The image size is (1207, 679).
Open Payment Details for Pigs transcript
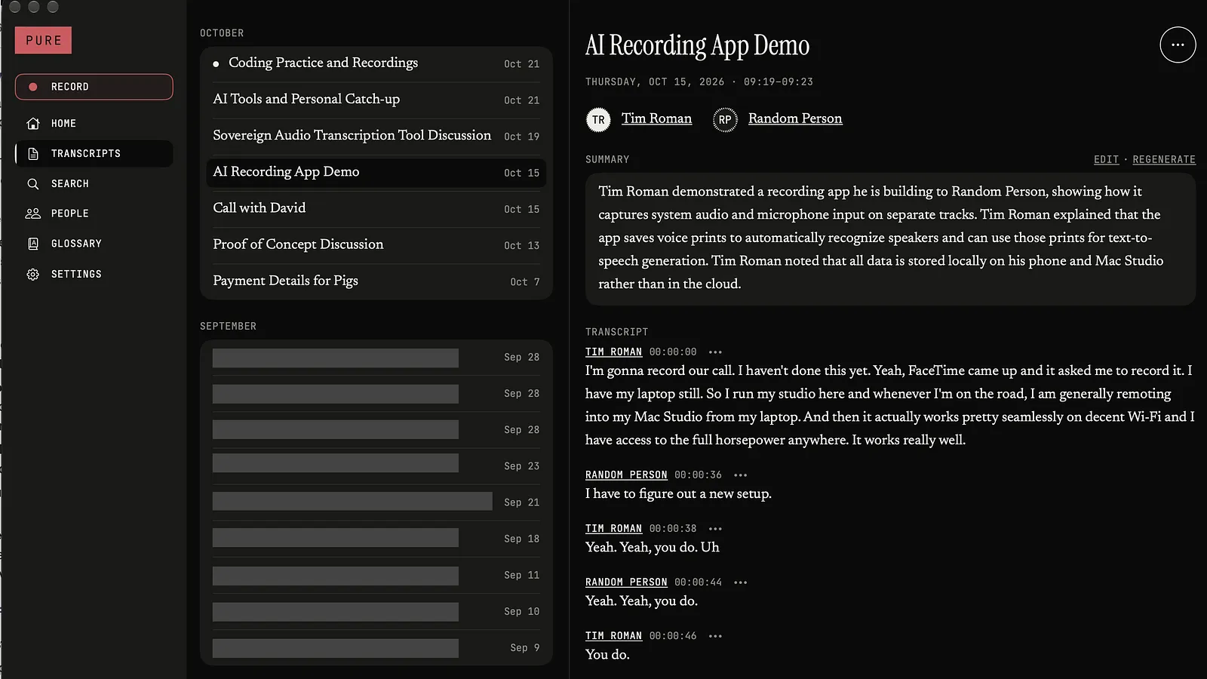(376, 281)
